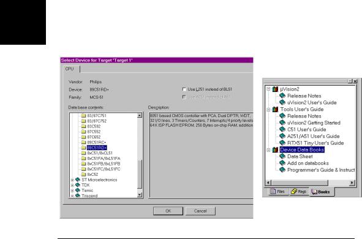
Task: Click the Data Sheet book icon
Action: pyautogui.click(x=282, y=156)
